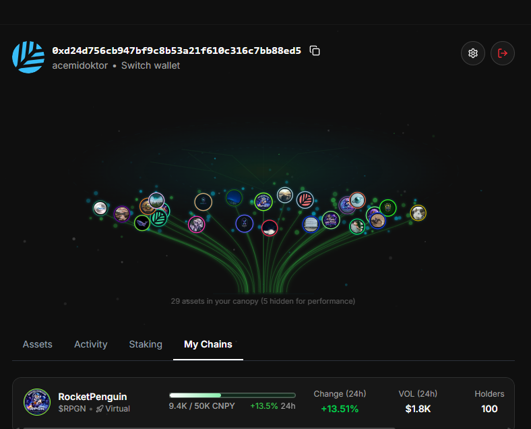This screenshot has height=429, width=531.
Task: Click the $1.8K VOL (24h) value
Action: (418, 409)
